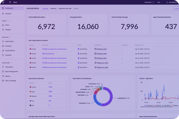This screenshot has width=179, height=119.
Task: Open the Automation icon under Configure
Action: pyautogui.click(x=3, y=67)
